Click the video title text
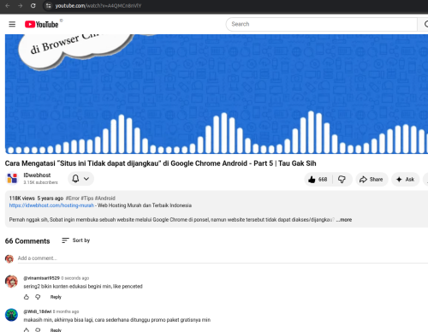This screenshot has width=428, height=332. [160, 163]
